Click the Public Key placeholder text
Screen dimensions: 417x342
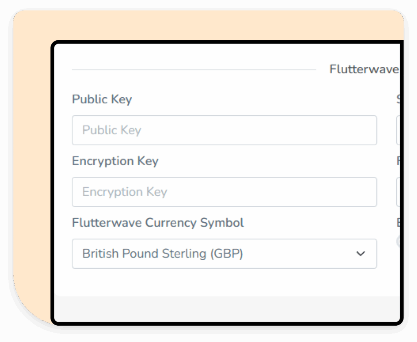click(x=112, y=130)
